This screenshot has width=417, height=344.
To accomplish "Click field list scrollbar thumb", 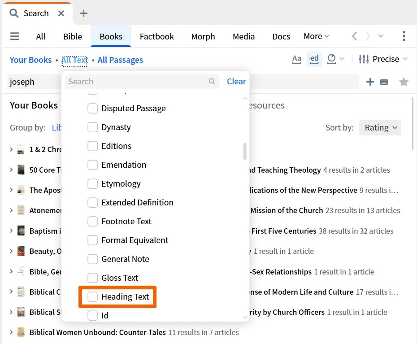I will tap(245, 152).
